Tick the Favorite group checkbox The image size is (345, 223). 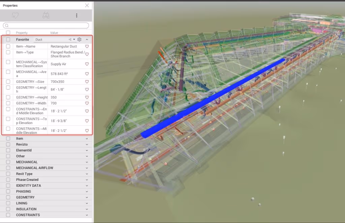pos(8,39)
